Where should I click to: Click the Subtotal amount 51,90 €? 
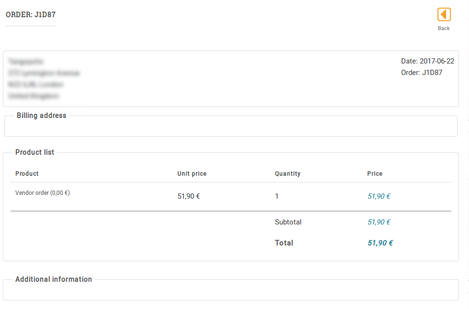point(379,222)
